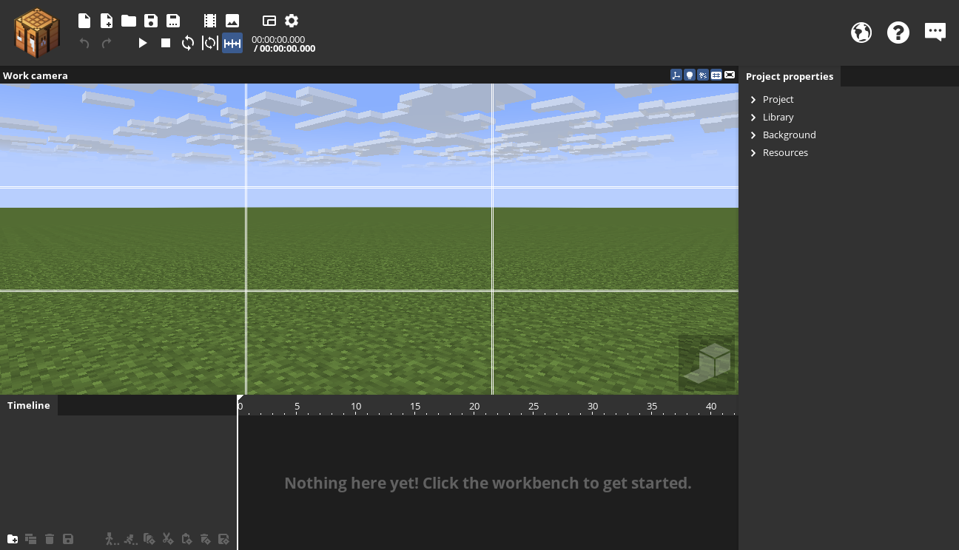
Task: Toggle aspect ratio frame in Work camera
Action: coord(730,75)
